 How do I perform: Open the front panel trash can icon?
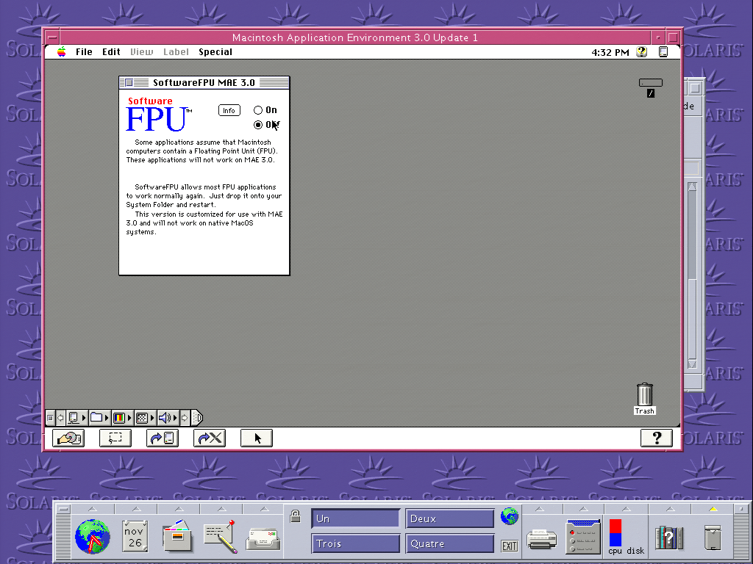(x=713, y=537)
